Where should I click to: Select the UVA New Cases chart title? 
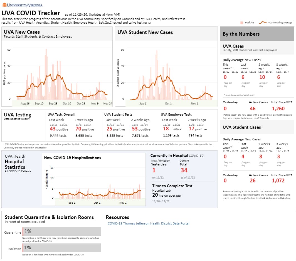click(22, 32)
